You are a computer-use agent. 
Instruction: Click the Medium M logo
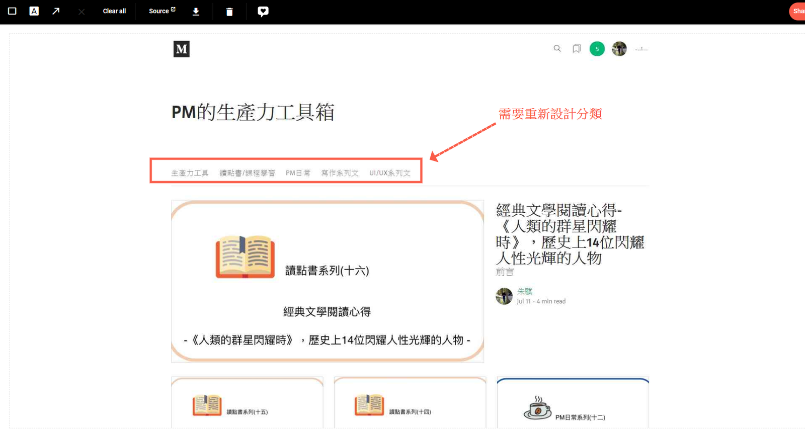click(x=182, y=49)
